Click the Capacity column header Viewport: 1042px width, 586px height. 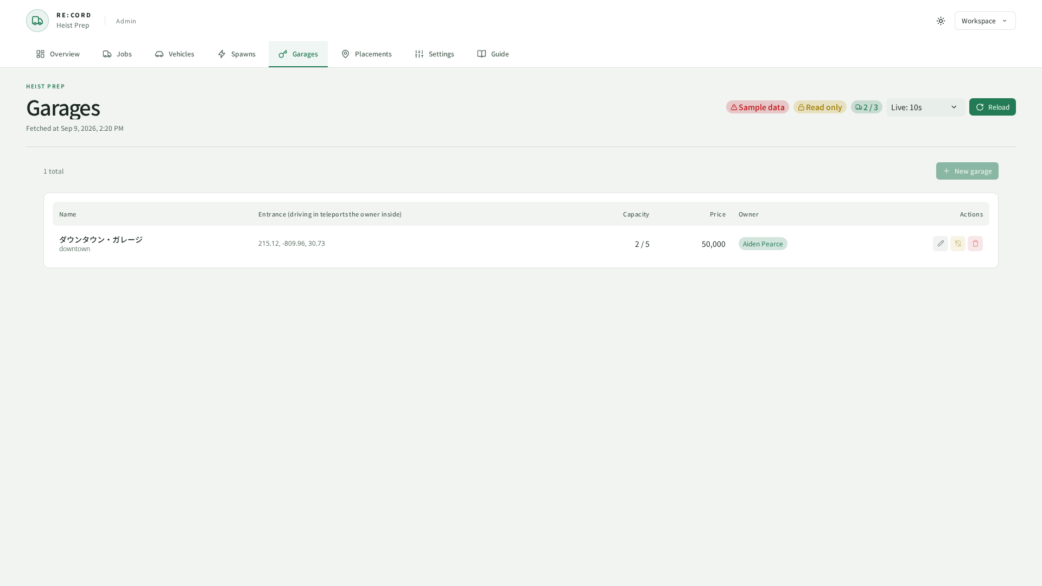pyautogui.click(x=636, y=214)
